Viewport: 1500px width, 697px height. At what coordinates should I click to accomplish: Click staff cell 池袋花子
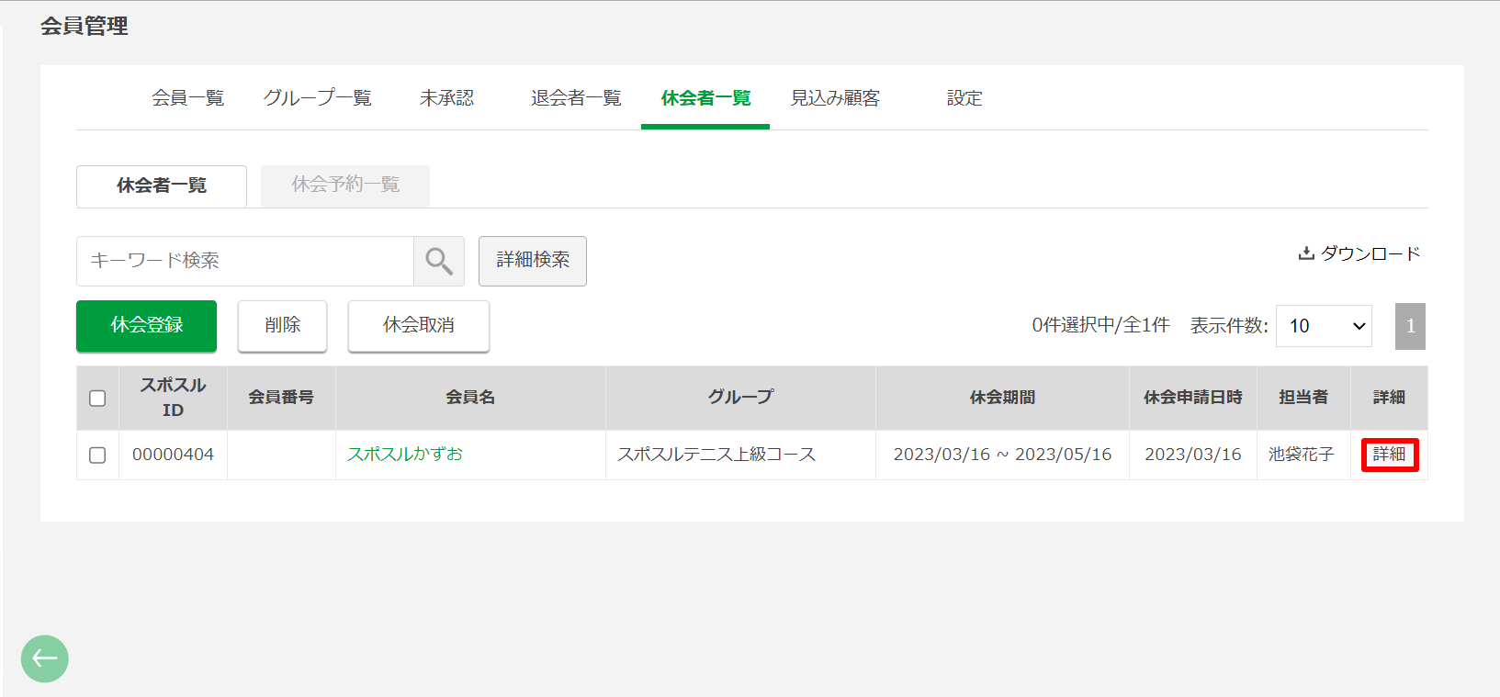click(1302, 455)
